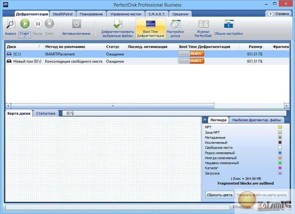Start defragmentation with the green Старт button
The image size is (295, 214).
tap(25, 24)
